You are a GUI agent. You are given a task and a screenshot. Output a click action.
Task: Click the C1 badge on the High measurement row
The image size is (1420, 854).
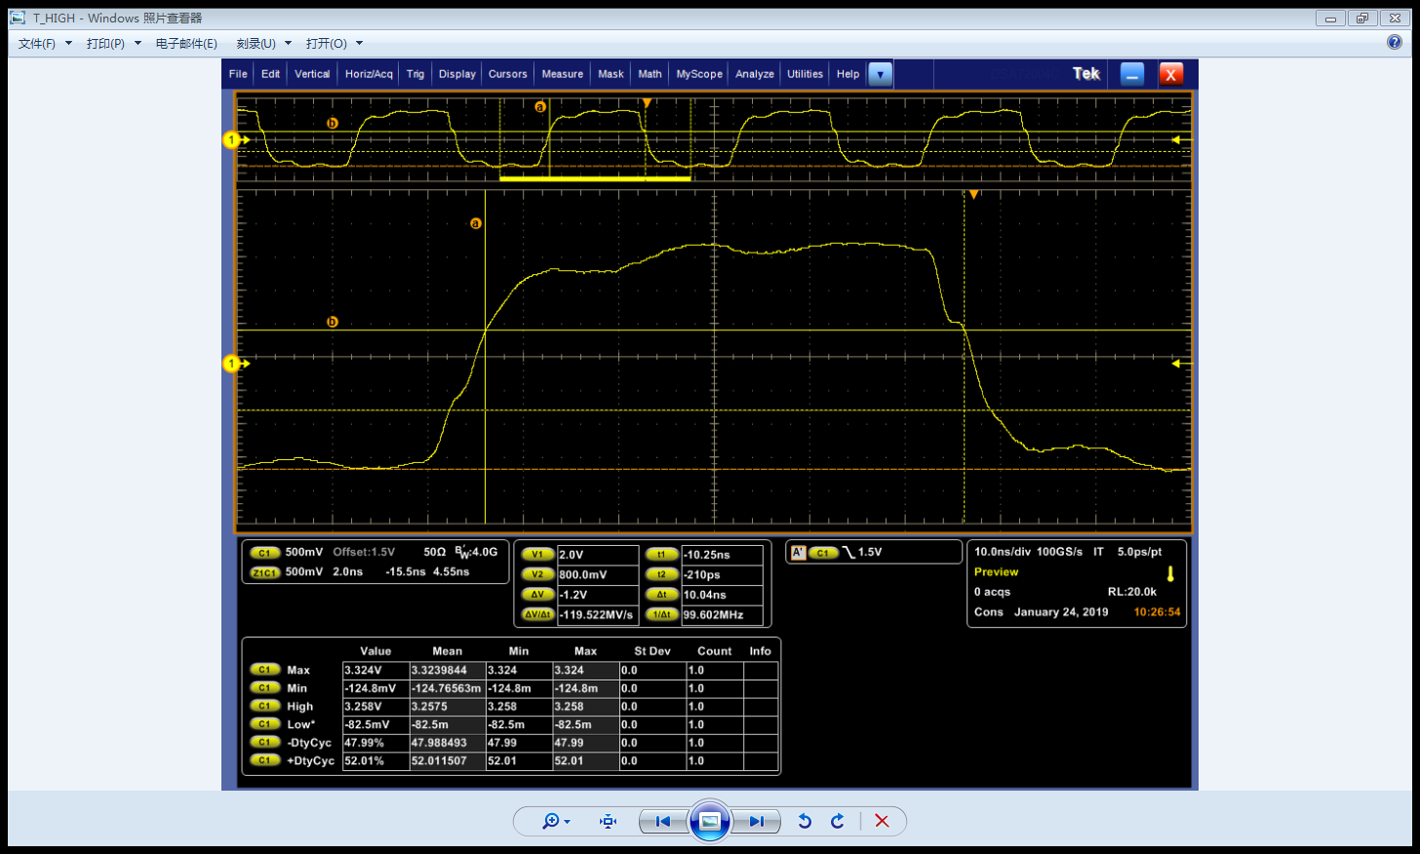click(264, 706)
